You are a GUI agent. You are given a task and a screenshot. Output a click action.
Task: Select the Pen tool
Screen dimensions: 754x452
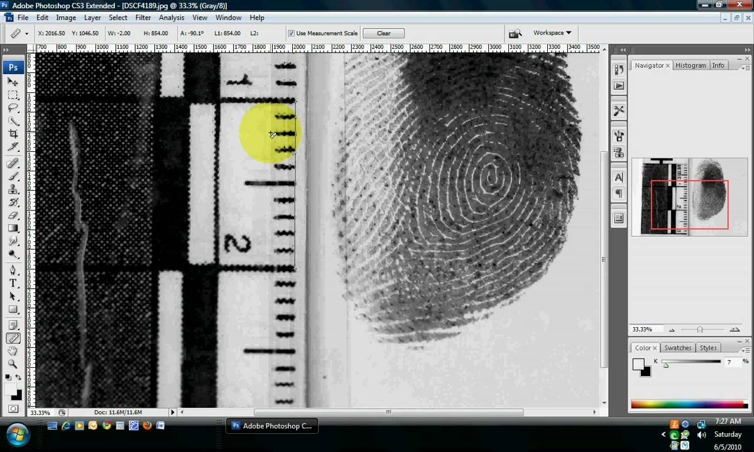tap(13, 271)
